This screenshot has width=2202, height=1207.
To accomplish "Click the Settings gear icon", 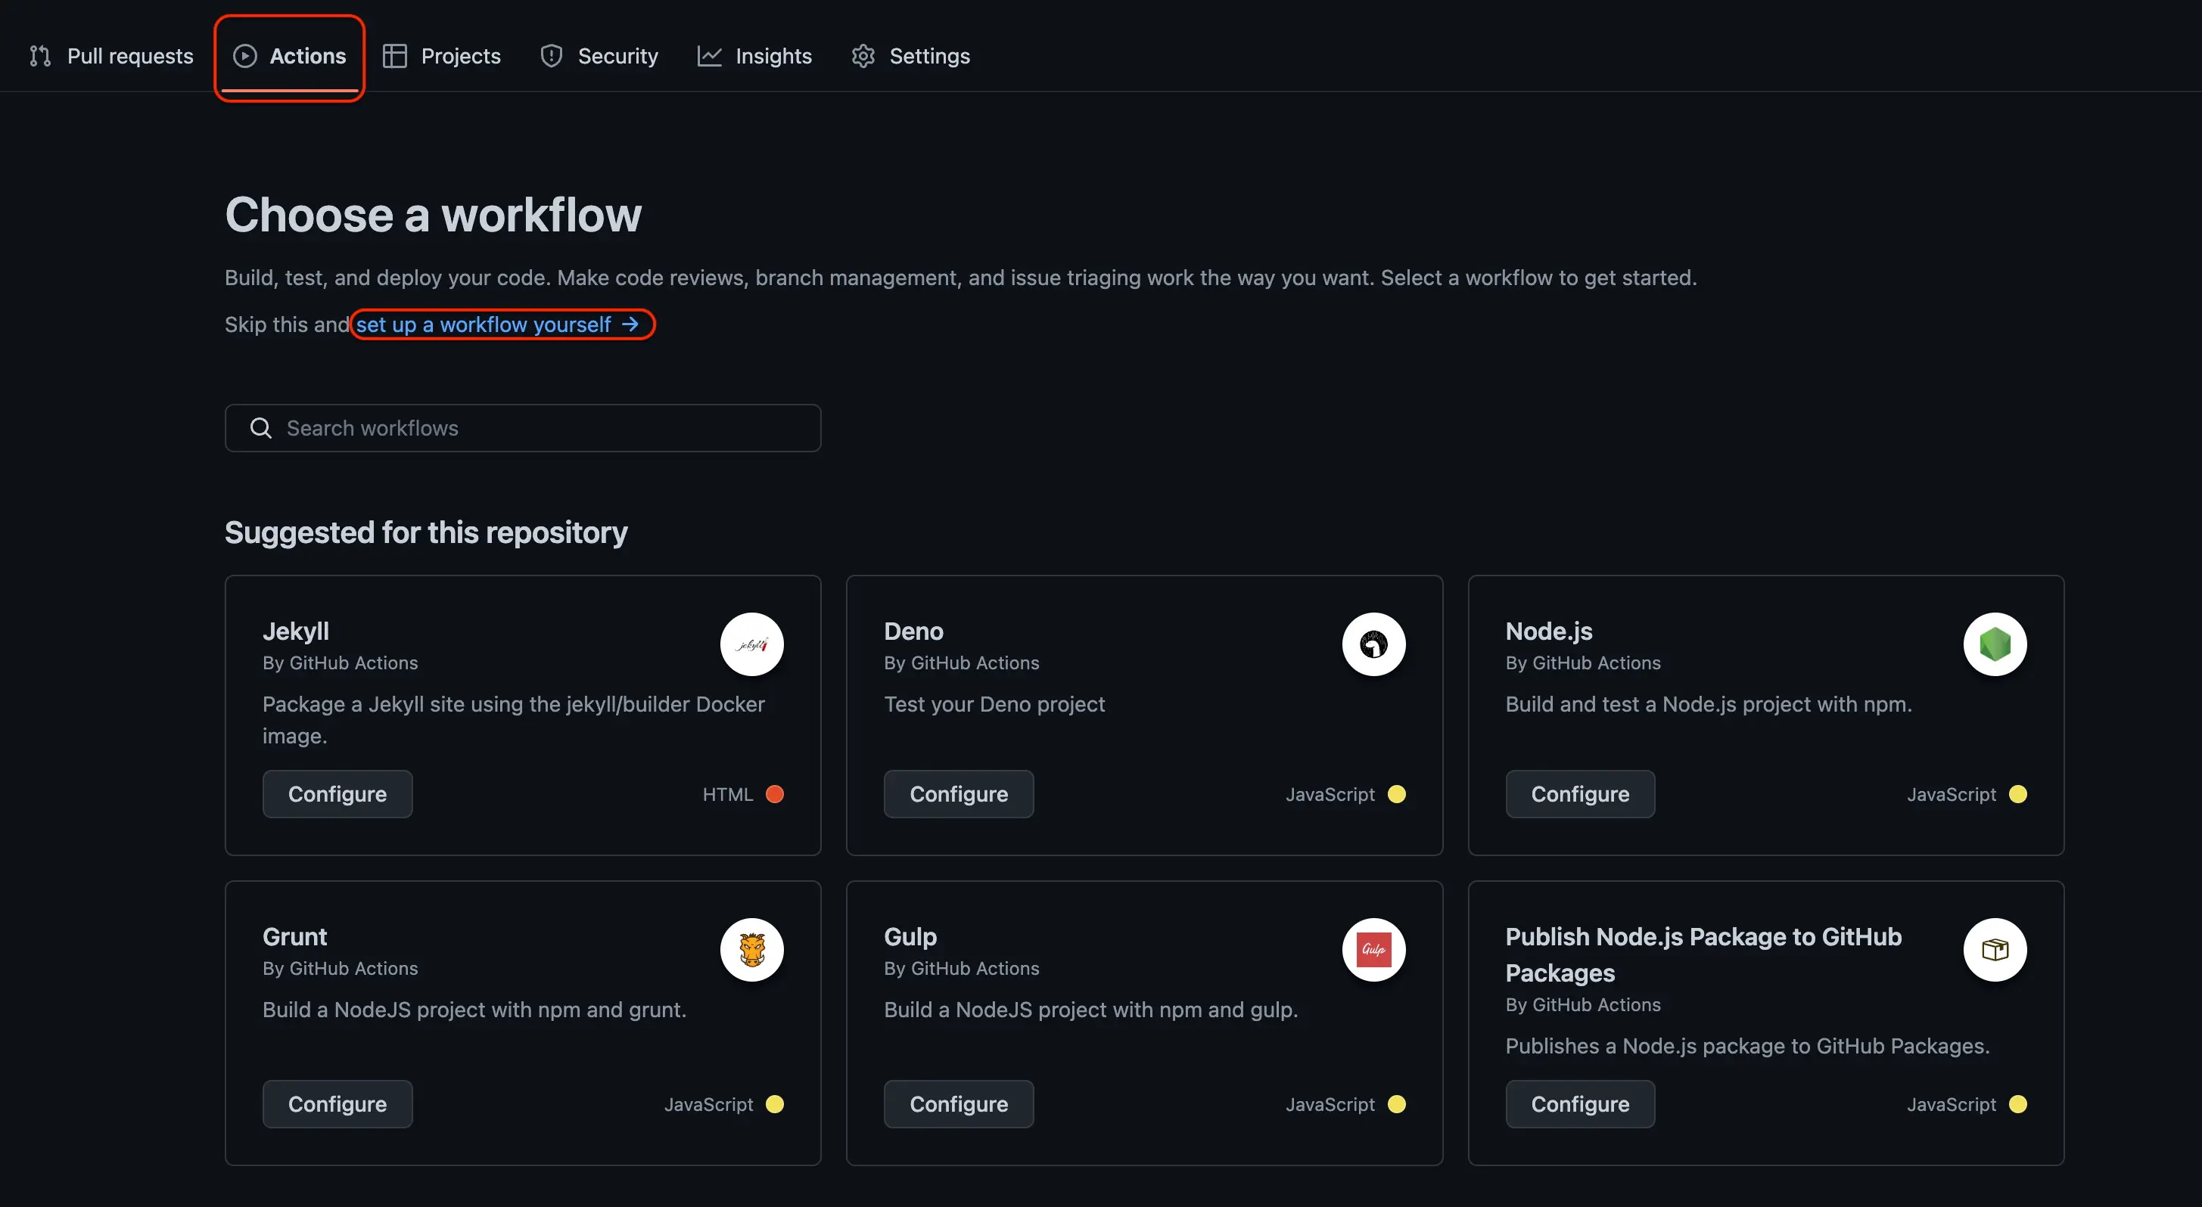I will pos(863,57).
